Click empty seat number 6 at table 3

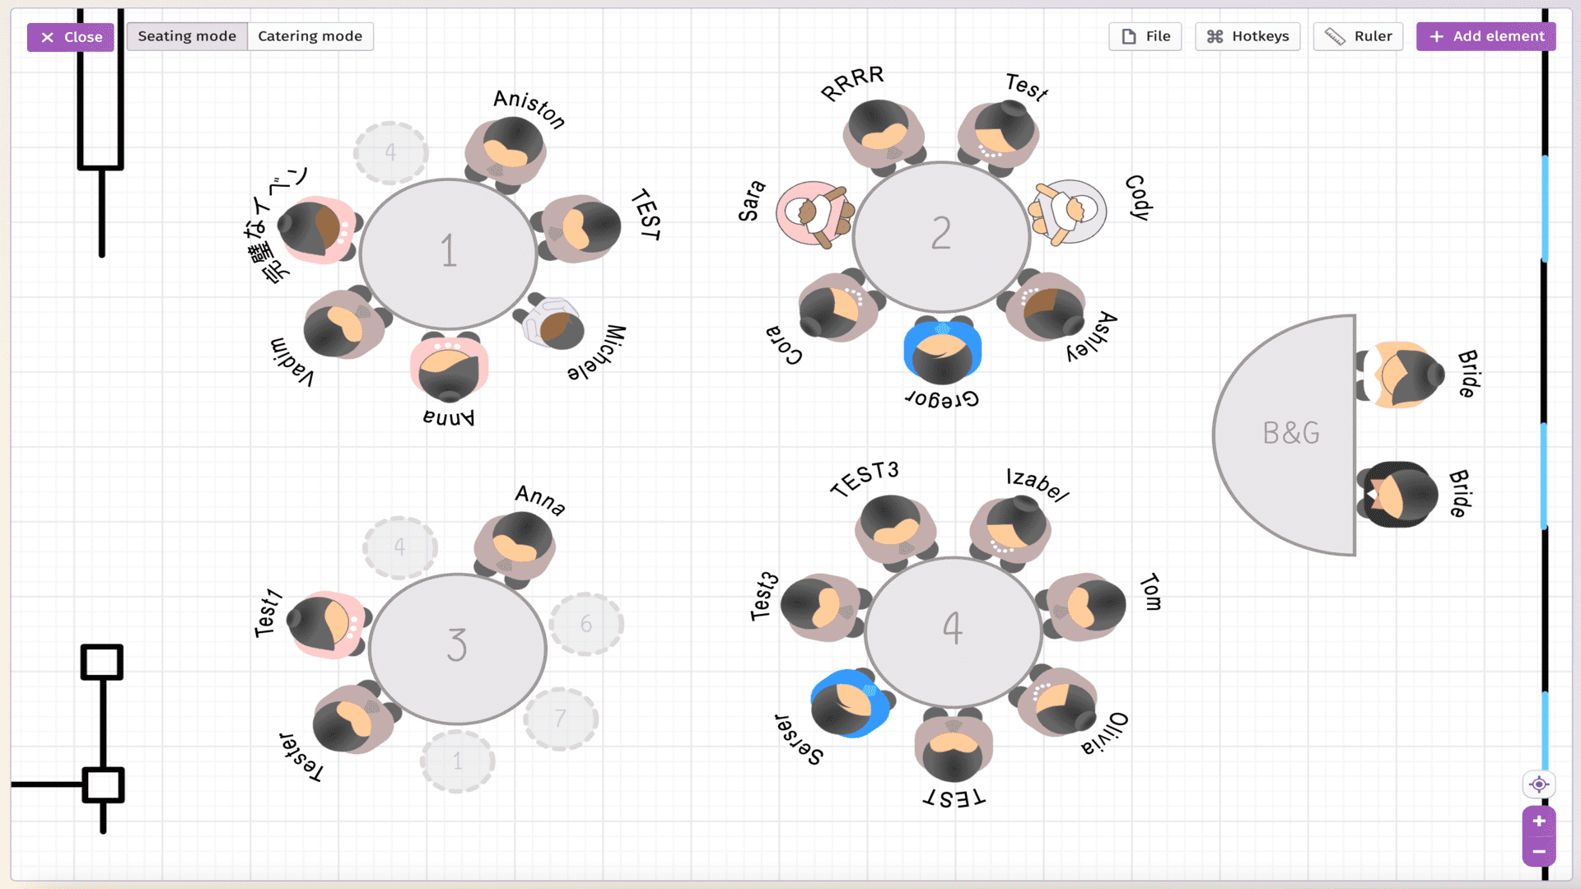(585, 624)
